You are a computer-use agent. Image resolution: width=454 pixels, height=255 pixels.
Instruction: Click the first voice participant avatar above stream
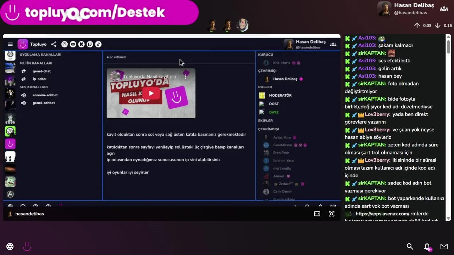212,25
